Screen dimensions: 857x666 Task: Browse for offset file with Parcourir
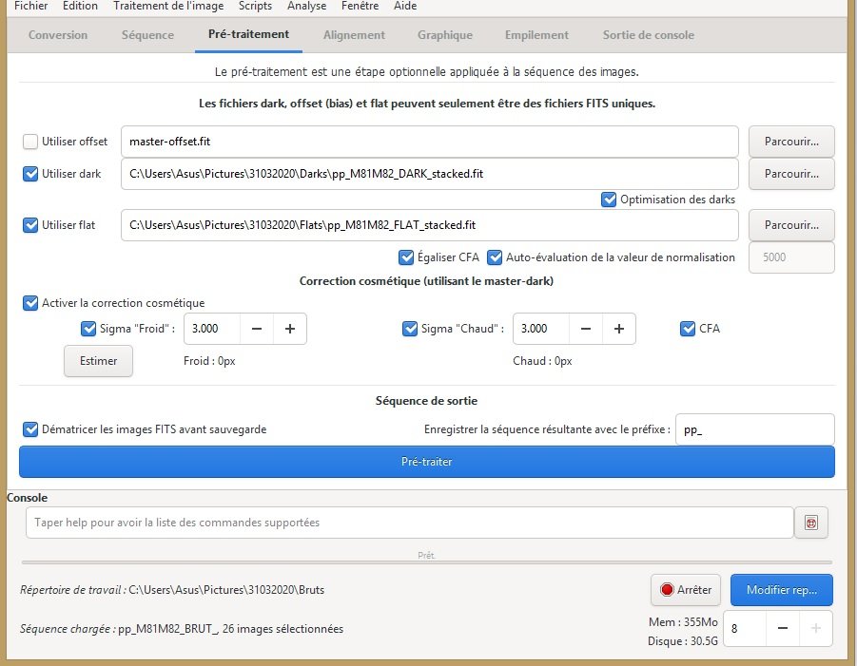[x=791, y=142]
